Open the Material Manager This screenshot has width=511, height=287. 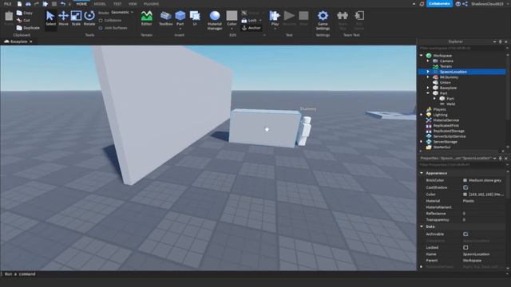[x=215, y=20]
